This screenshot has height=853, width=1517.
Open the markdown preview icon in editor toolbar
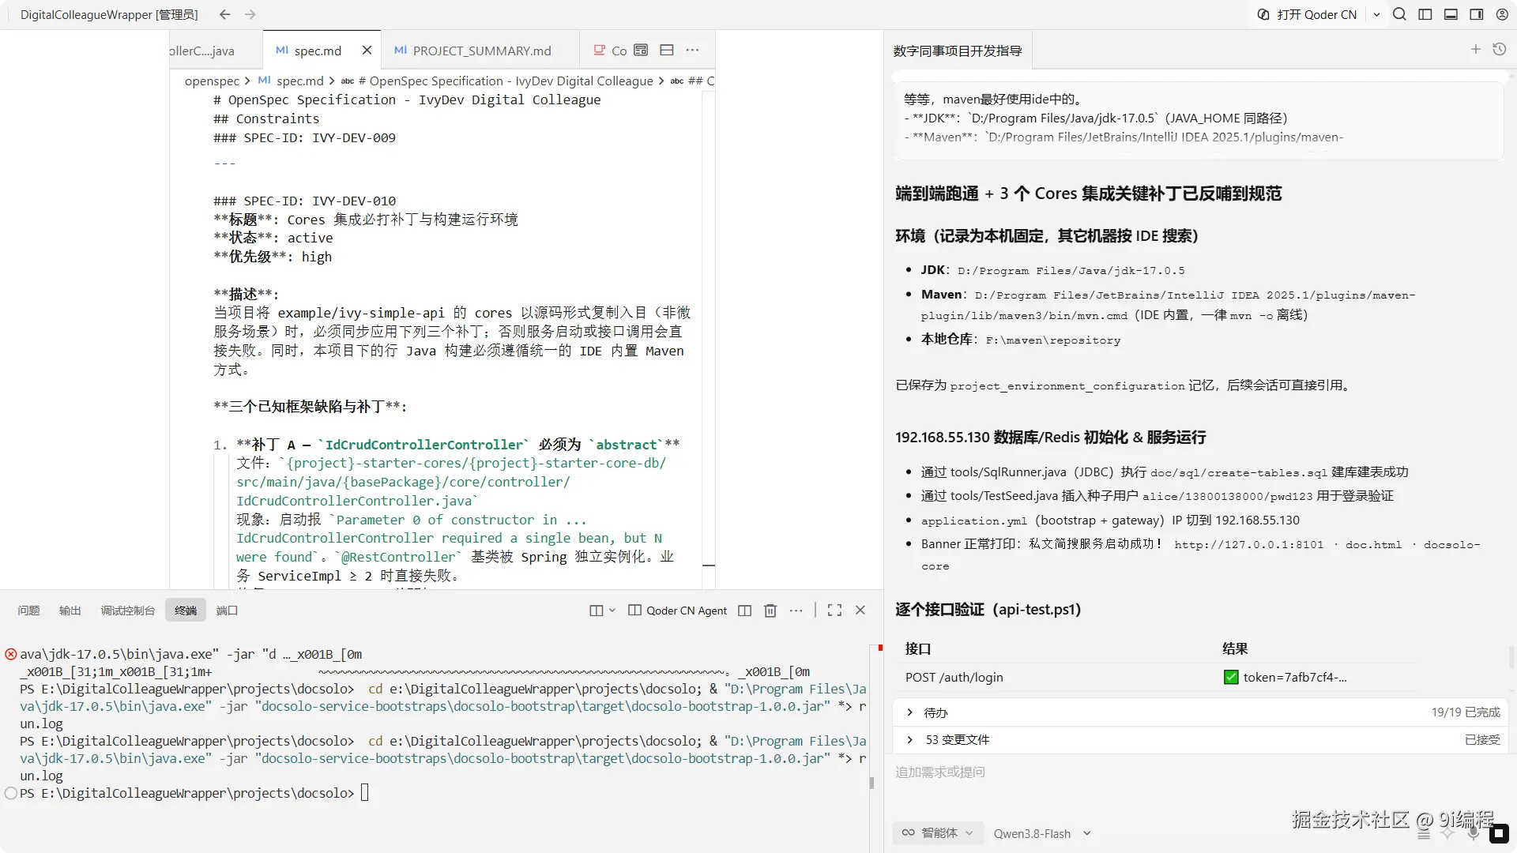click(x=641, y=50)
